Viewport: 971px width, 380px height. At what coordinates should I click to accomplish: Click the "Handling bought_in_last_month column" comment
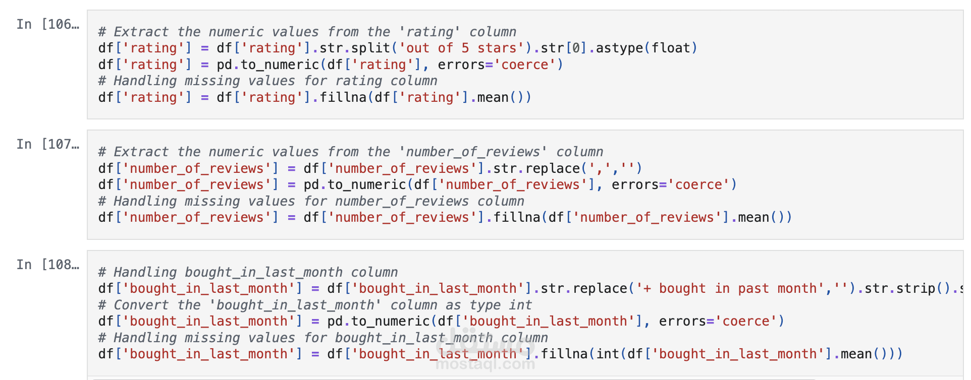point(248,272)
